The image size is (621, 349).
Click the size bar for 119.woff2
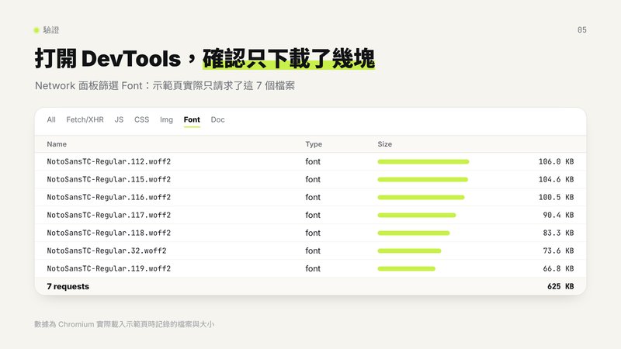[x=406, y=268]
